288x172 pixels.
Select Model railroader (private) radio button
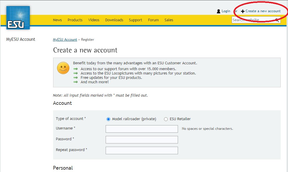coord(109,119)
